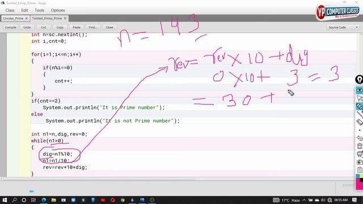Open the OneDrive cloud tray icon
This screenshot has height=204, width=363.
(316, 200)
